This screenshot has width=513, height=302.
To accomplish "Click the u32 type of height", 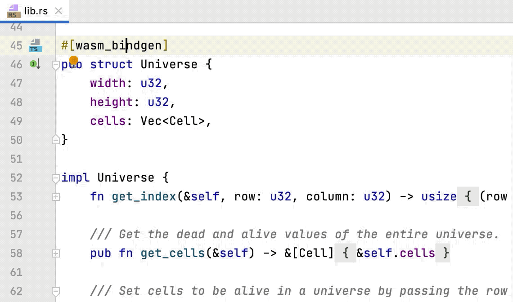I will (x=158, y=102).
